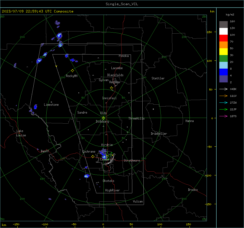The width and height of the screenshot is (244, 228).
Task: Click the Lake Louise label
Action: click(x=21, y=133)
